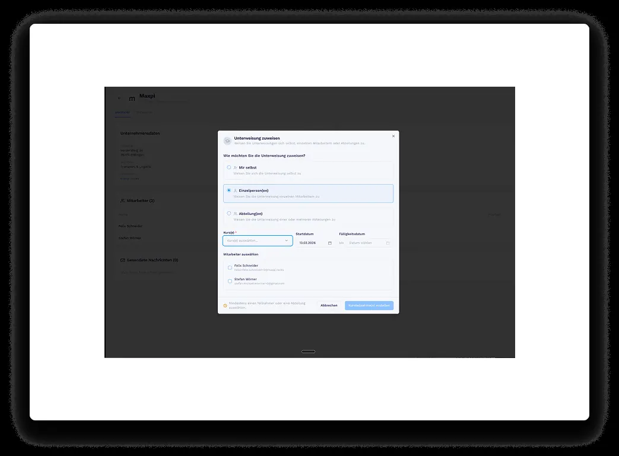
Task: Close the Unterweisung zuweisen dialog
Action: 393,136
